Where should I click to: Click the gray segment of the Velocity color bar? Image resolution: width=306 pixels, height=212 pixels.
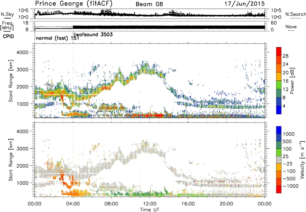point(279,160)
